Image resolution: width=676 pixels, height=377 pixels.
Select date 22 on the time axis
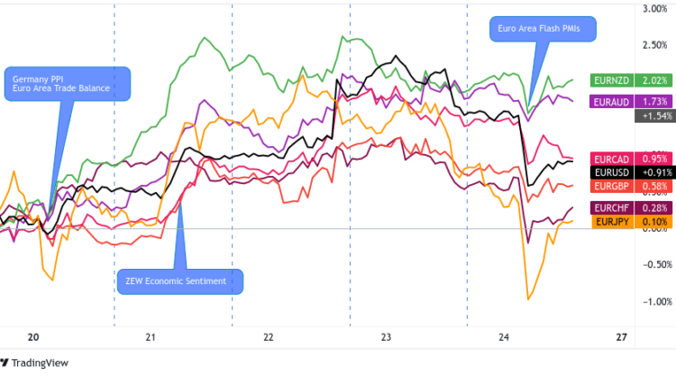coord(268,337)
